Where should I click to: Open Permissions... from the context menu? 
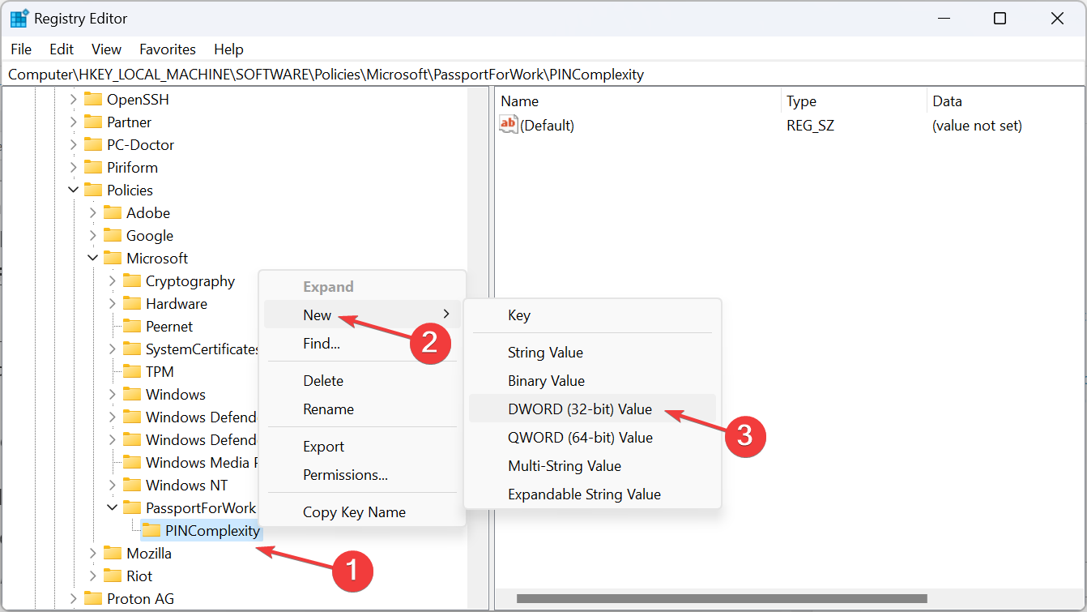point(362,475)
